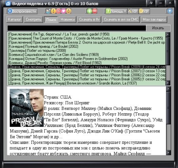Open the Мои закладки tab
The width and height of the screenshot is (178, 168).
point(154,19)
